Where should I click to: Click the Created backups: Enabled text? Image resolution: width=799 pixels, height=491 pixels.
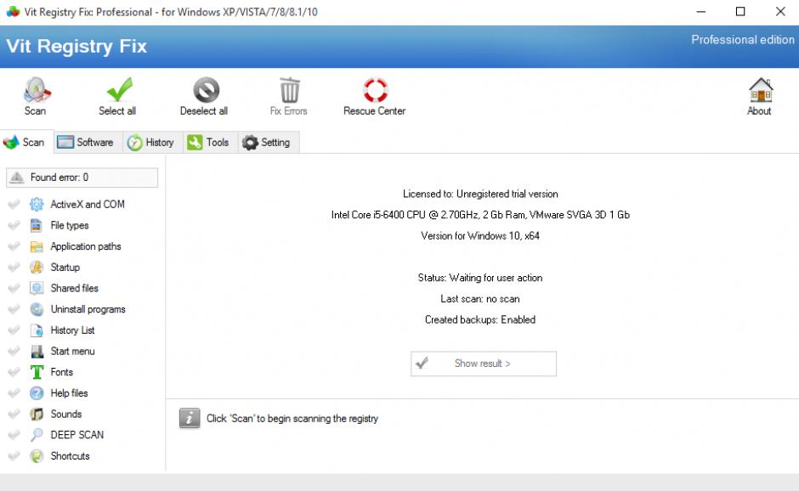pos(480,320)
